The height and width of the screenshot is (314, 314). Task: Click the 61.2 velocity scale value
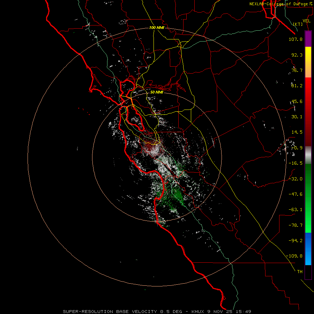pyautogui.click(x=297, y=86)
